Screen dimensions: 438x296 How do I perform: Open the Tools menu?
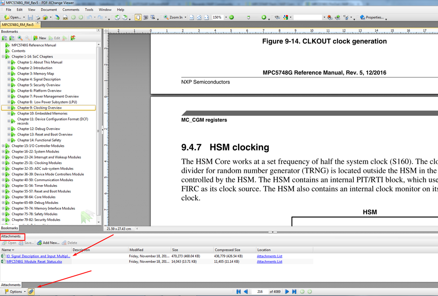pos(89,10)
